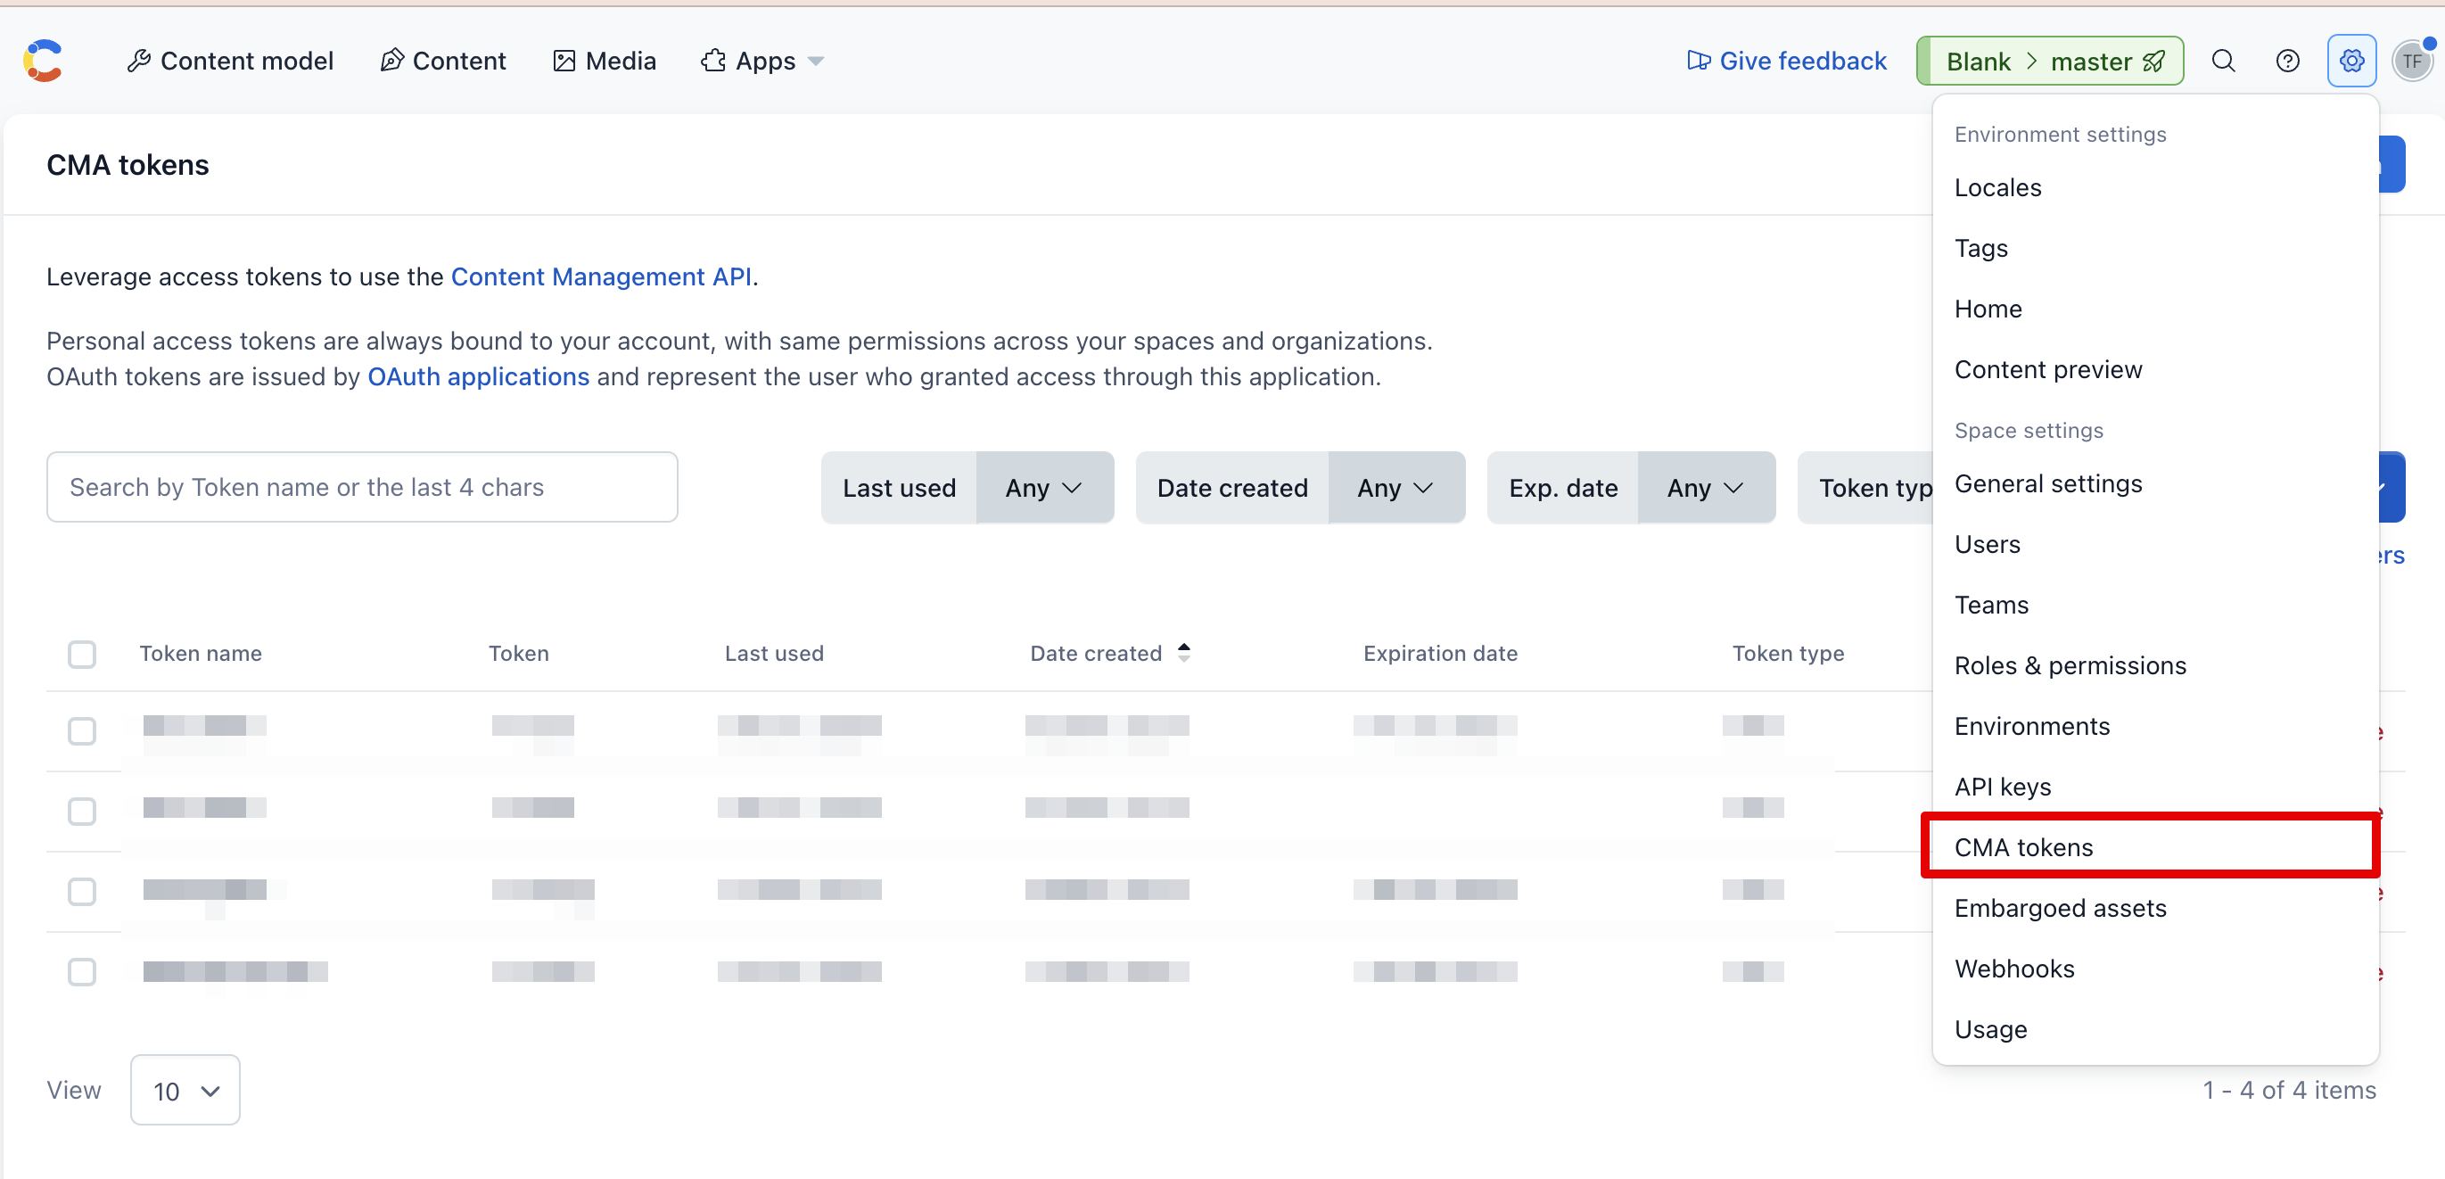Open the Content Management API link
The width and height of the screenshot is (2445, 1179).
(x=601, y=276)
